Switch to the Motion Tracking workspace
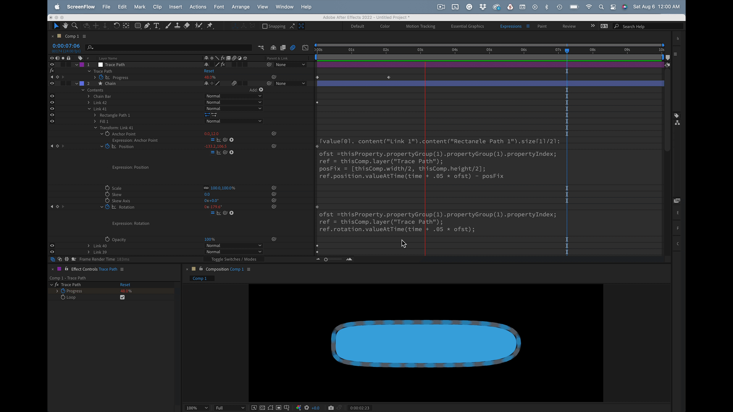 (x=420, y=26)
